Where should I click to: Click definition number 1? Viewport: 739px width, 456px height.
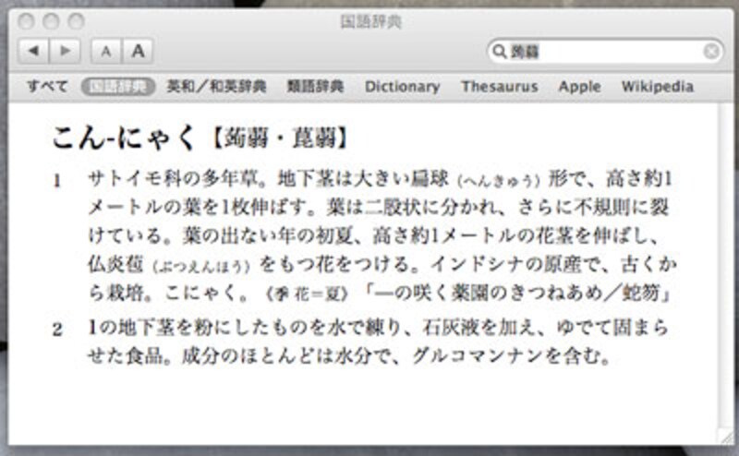[57, 181]
